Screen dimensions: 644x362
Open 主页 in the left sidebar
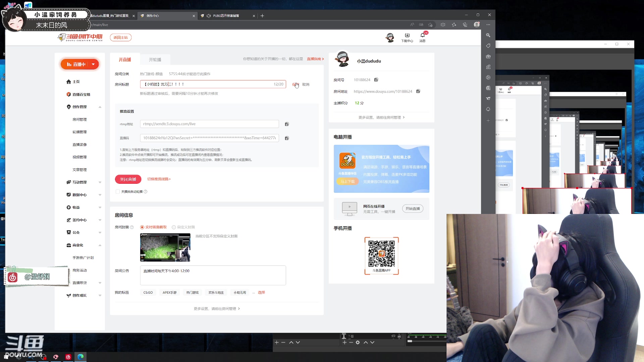click(x=73, y=82)
